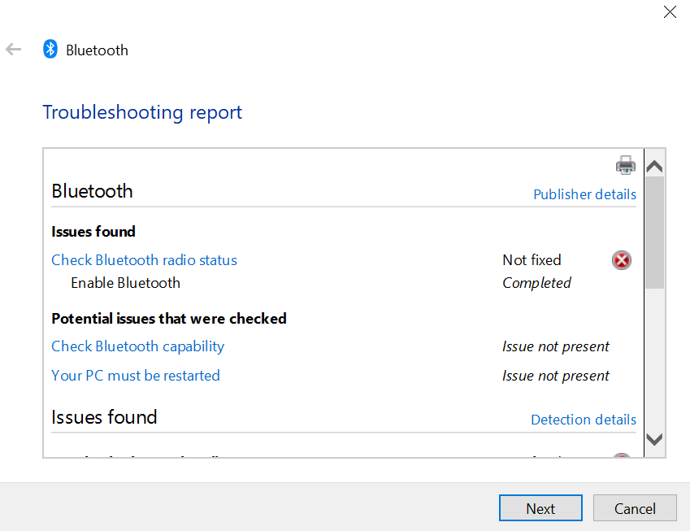Close the troubleshooter window
Screen dimensions: 690x531
(x=670, y=12)
